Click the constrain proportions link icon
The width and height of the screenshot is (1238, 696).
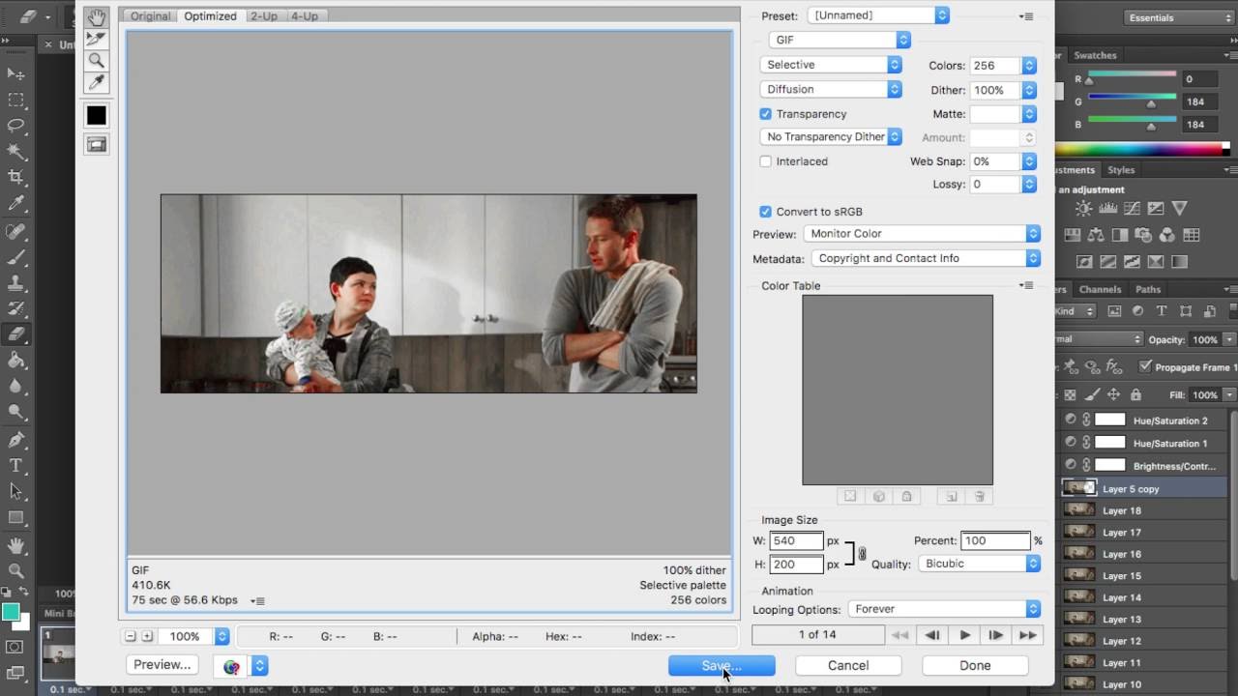click(862, 554)
